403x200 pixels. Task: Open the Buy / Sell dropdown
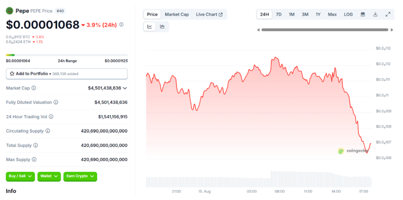click(x=21, y=176)
